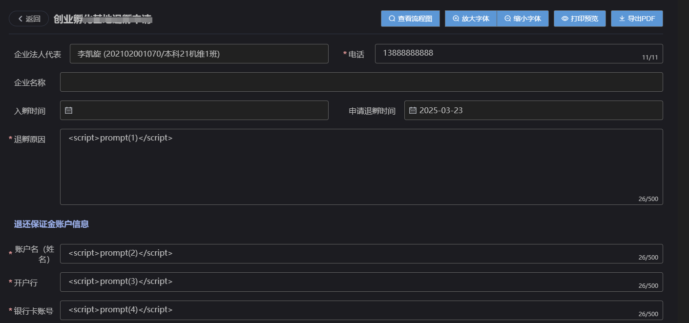Image resolution: width=689 pixels, height=323 pixels.
Task: Click download icon in 导出PDF
Action: tap(622, 19)
